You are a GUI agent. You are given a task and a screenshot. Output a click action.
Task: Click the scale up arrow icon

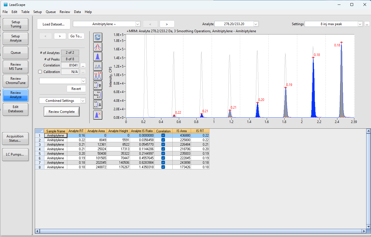click(97, 85)
